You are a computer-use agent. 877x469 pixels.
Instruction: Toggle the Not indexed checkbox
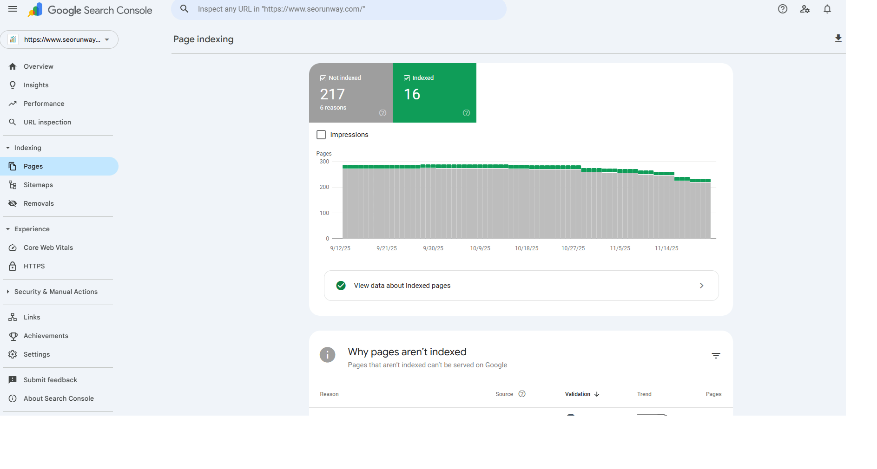point(323,78)
